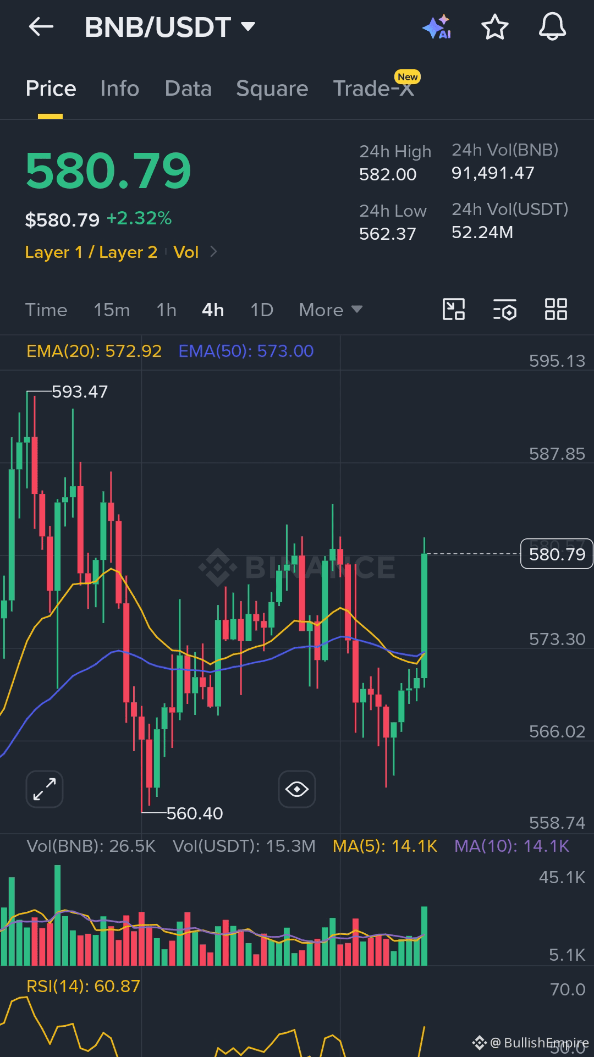This screenshot has height=1057, width=594.
Task: Tap the EMA(20): 572.92 indicator label
Action: tap(94, 351)
